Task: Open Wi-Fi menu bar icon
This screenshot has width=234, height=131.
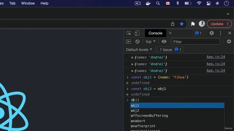Action: pyautogui.click(x=199, y=3)
